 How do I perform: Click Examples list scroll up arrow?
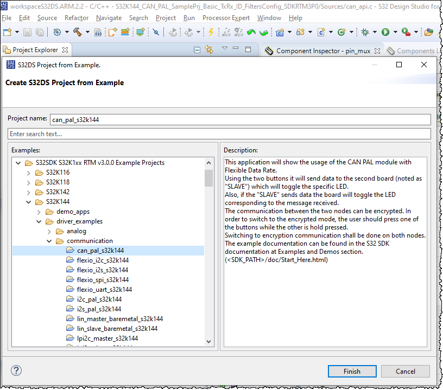(x=209, y=163)
